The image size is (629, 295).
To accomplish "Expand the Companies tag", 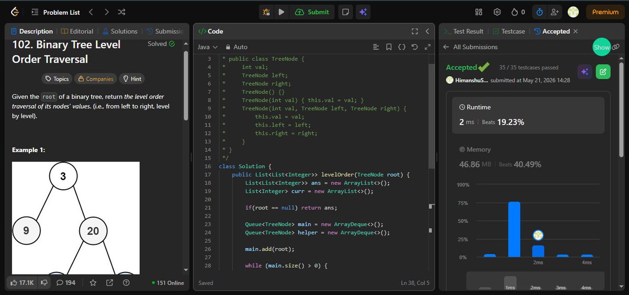I will tap(95, 79).
